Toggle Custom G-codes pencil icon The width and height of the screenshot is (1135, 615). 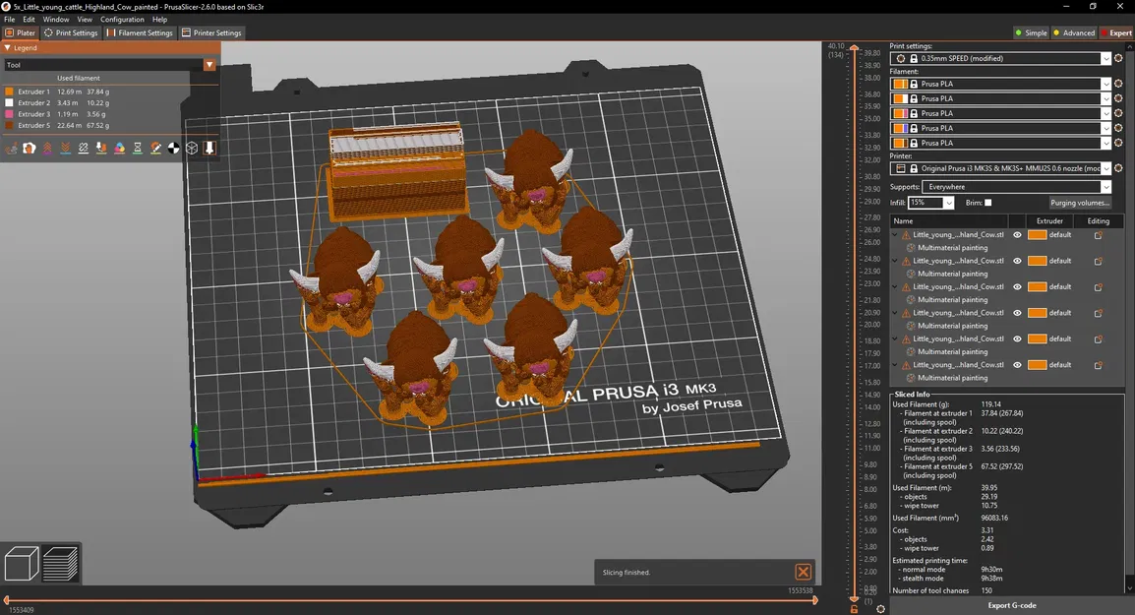point(155,148)
